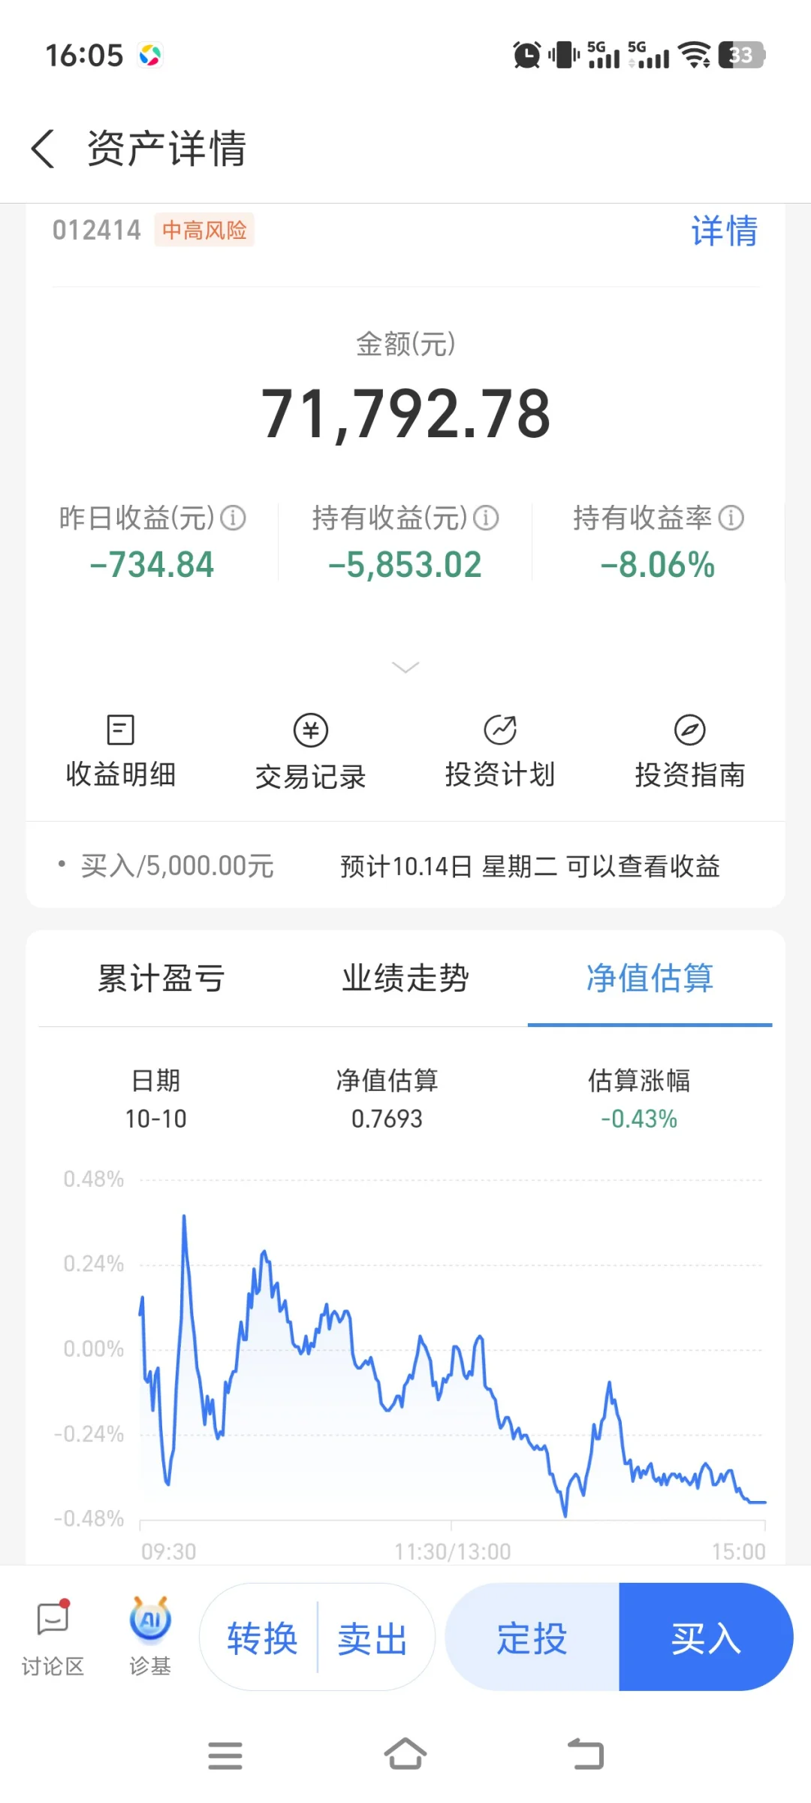Tap 转换 button
The height and width of the screenshot is (1803, 811).
pyautogui.click(x=262, y=1639)
